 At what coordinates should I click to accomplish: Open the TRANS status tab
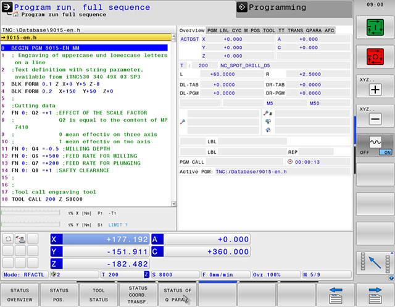[x=295, y=30]
